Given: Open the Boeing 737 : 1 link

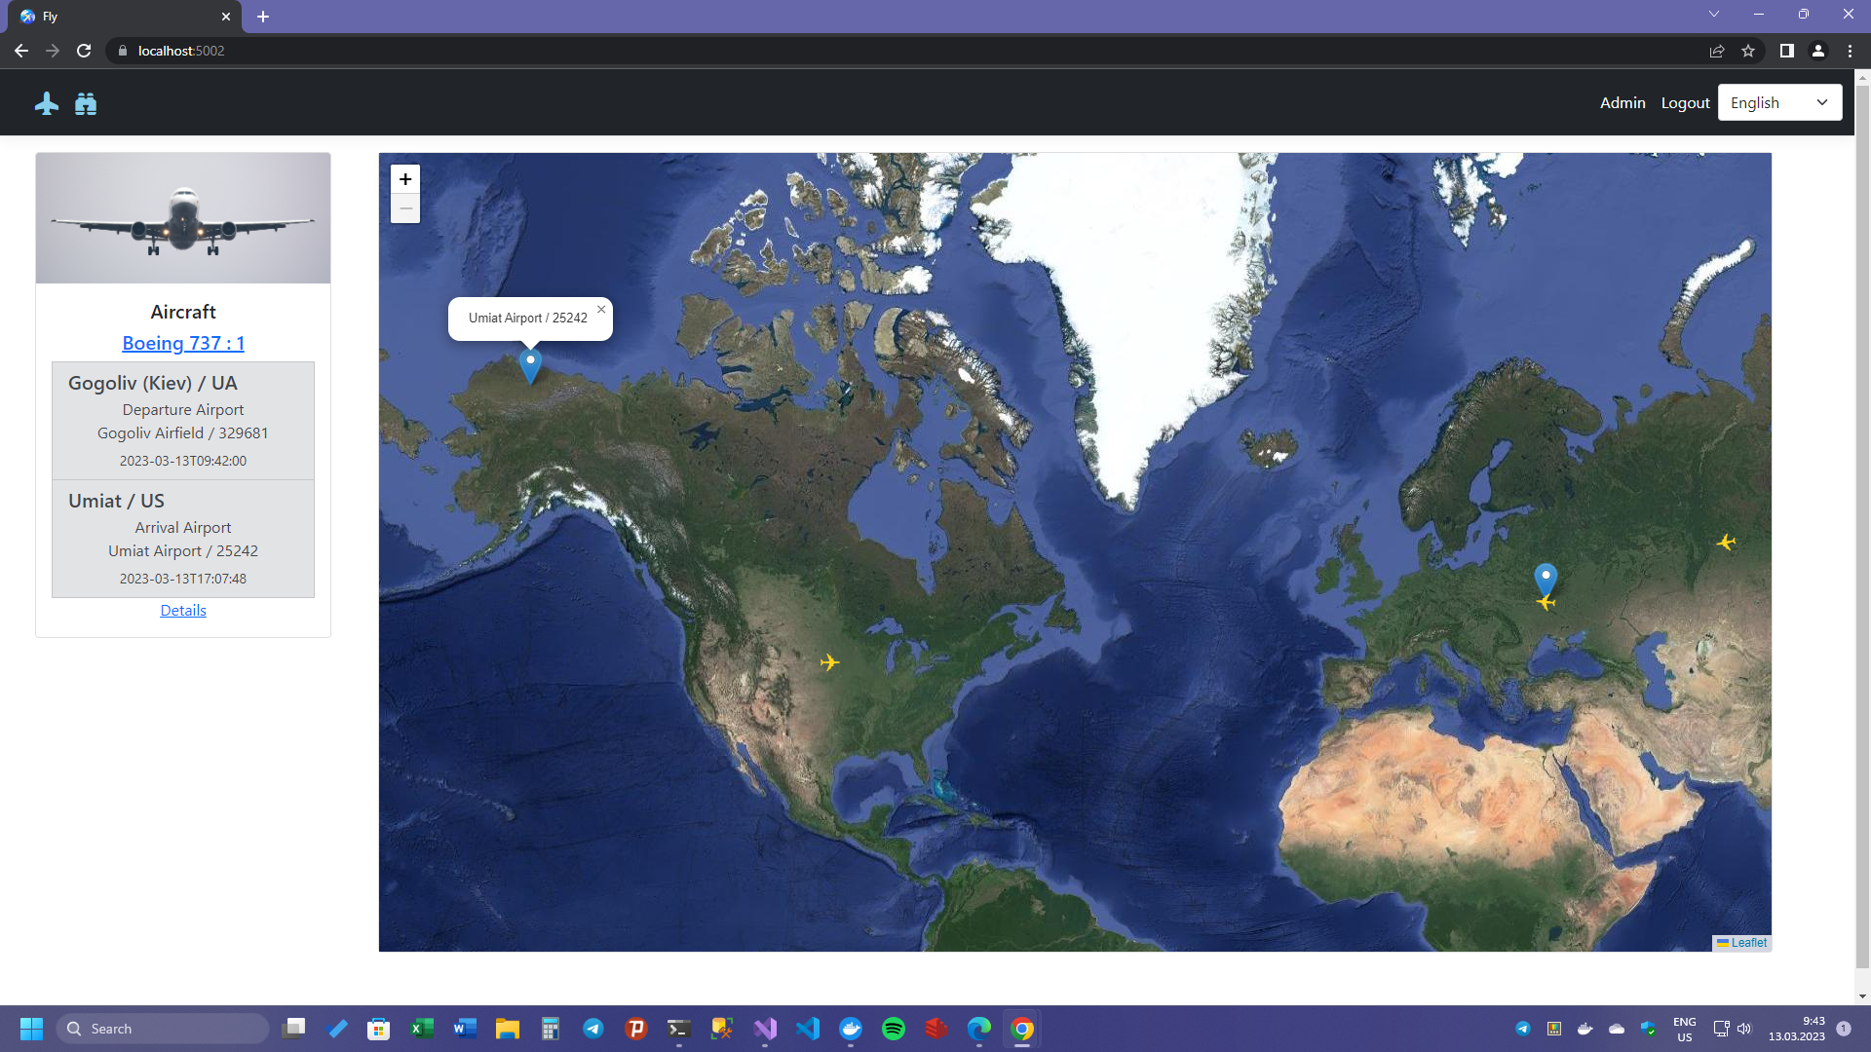Looking at the screenshot, I should [182, 343].
